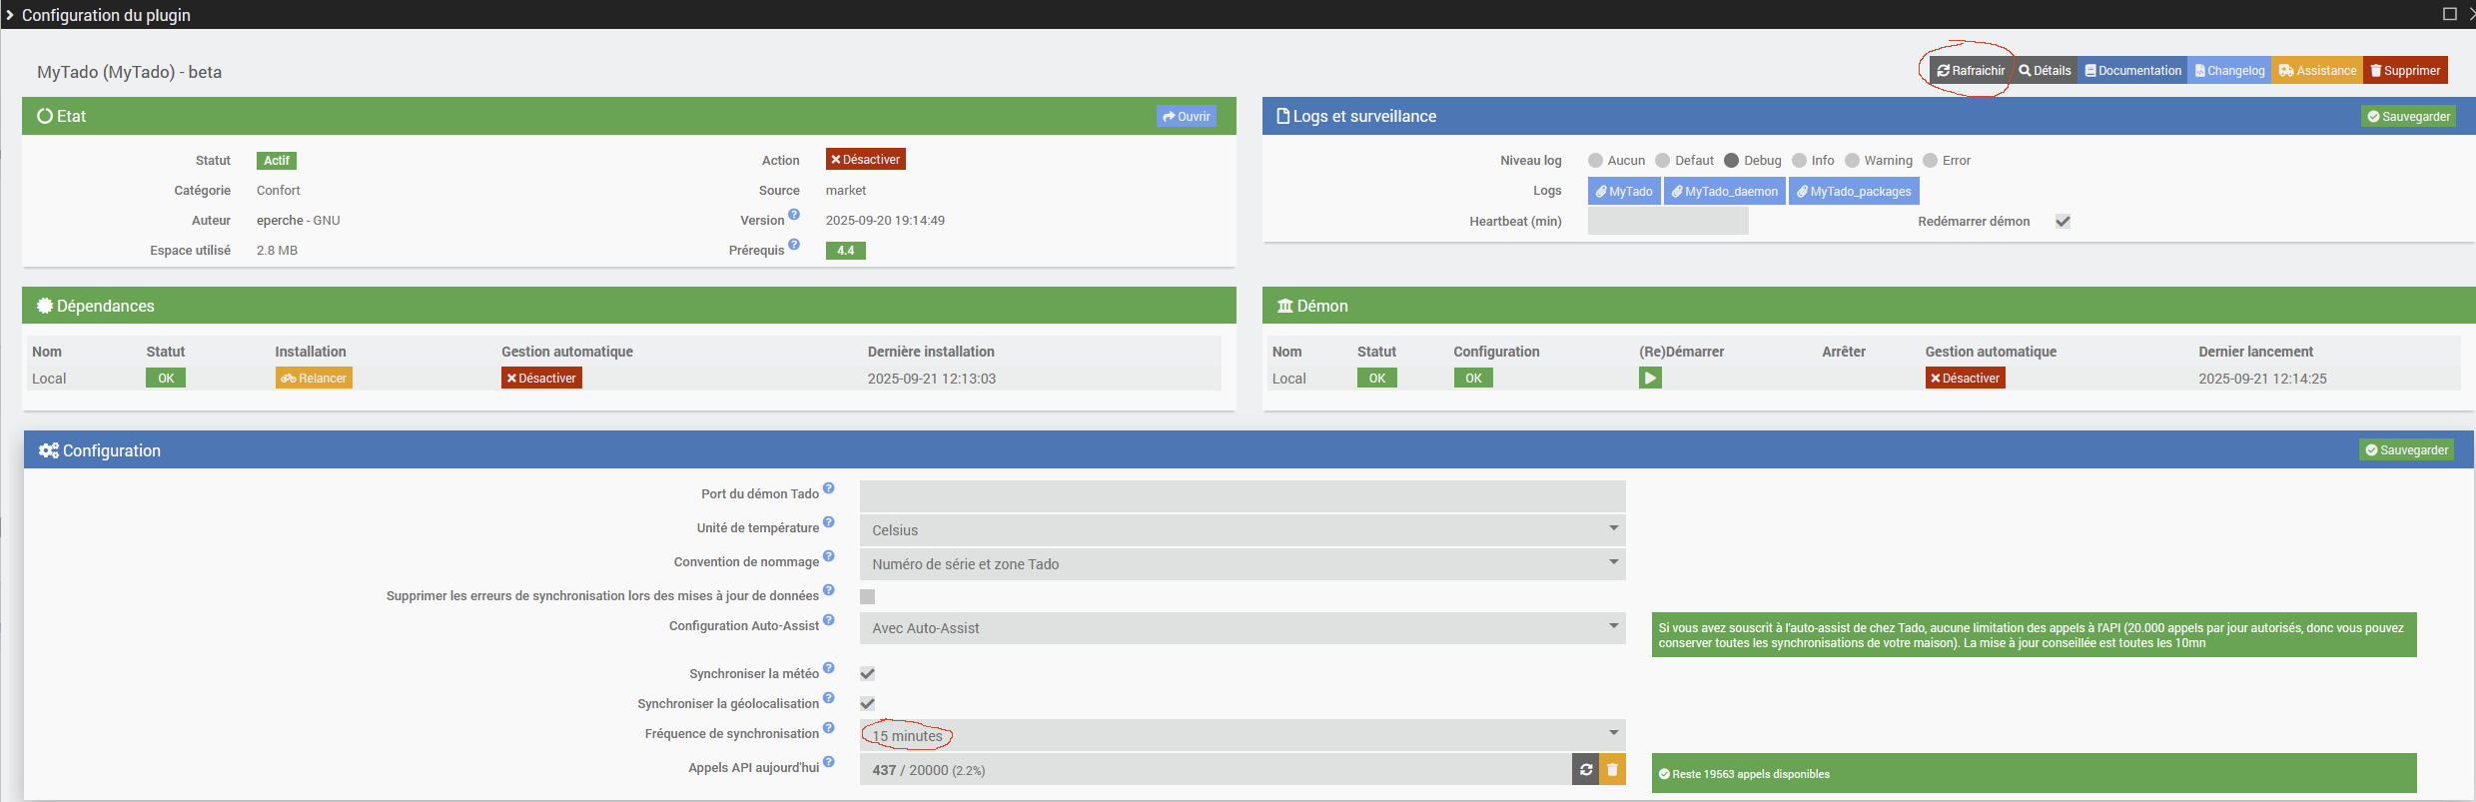The image size is (2476, 802).
Task: Toggle the Redémarrer démon checkbox
Action: [2063, 222]
